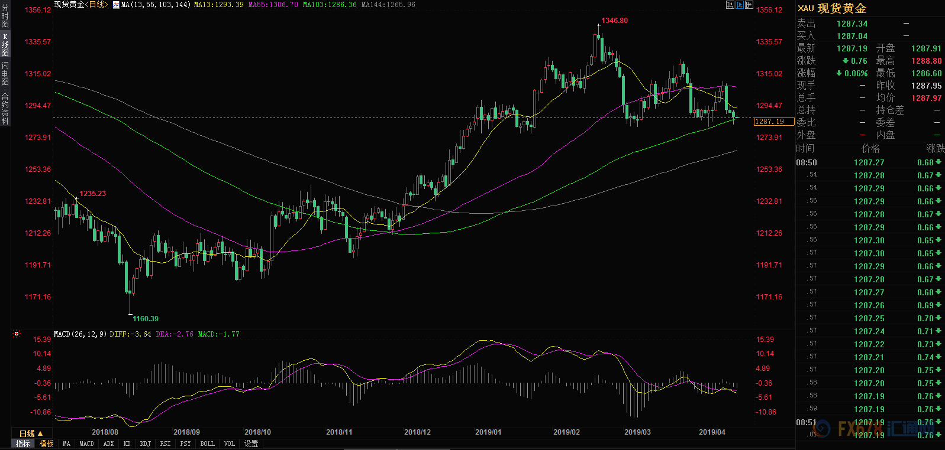Click the panel arrow icon beside chart toolbar
Viewport: 945px width, 450px height.
click(749, 5)
